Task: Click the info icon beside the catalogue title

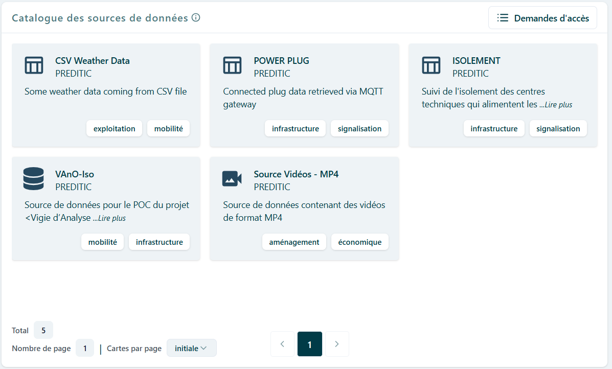Action: pos(196,17)
